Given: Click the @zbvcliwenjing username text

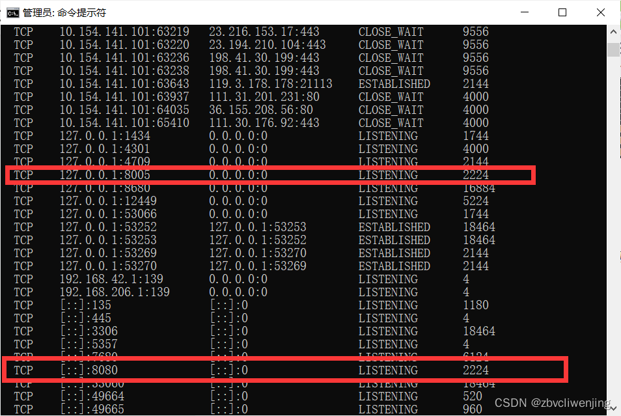Looking at the screenshot, I should (x=570, y=404).
